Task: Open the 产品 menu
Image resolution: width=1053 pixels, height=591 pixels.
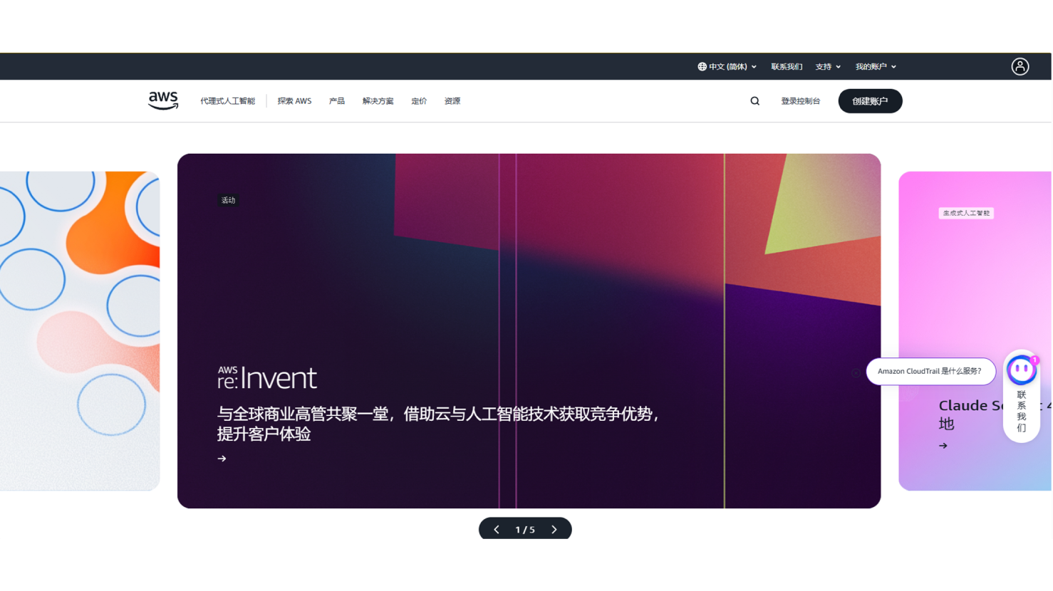Action: tap(337, 101)
